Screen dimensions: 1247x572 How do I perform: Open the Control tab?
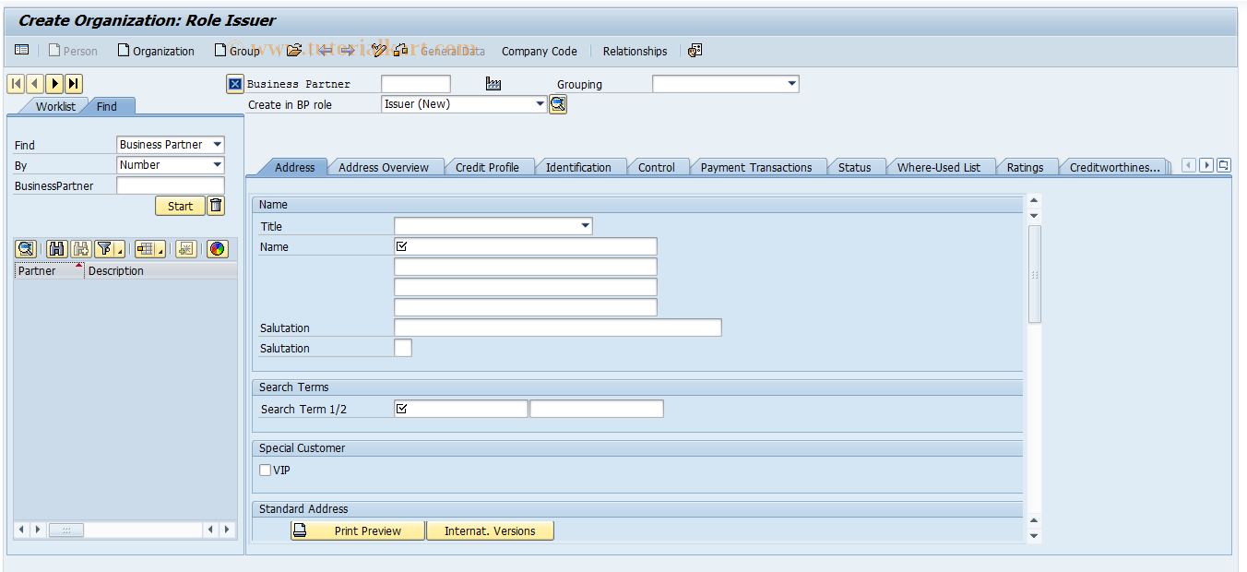[657, 167]
